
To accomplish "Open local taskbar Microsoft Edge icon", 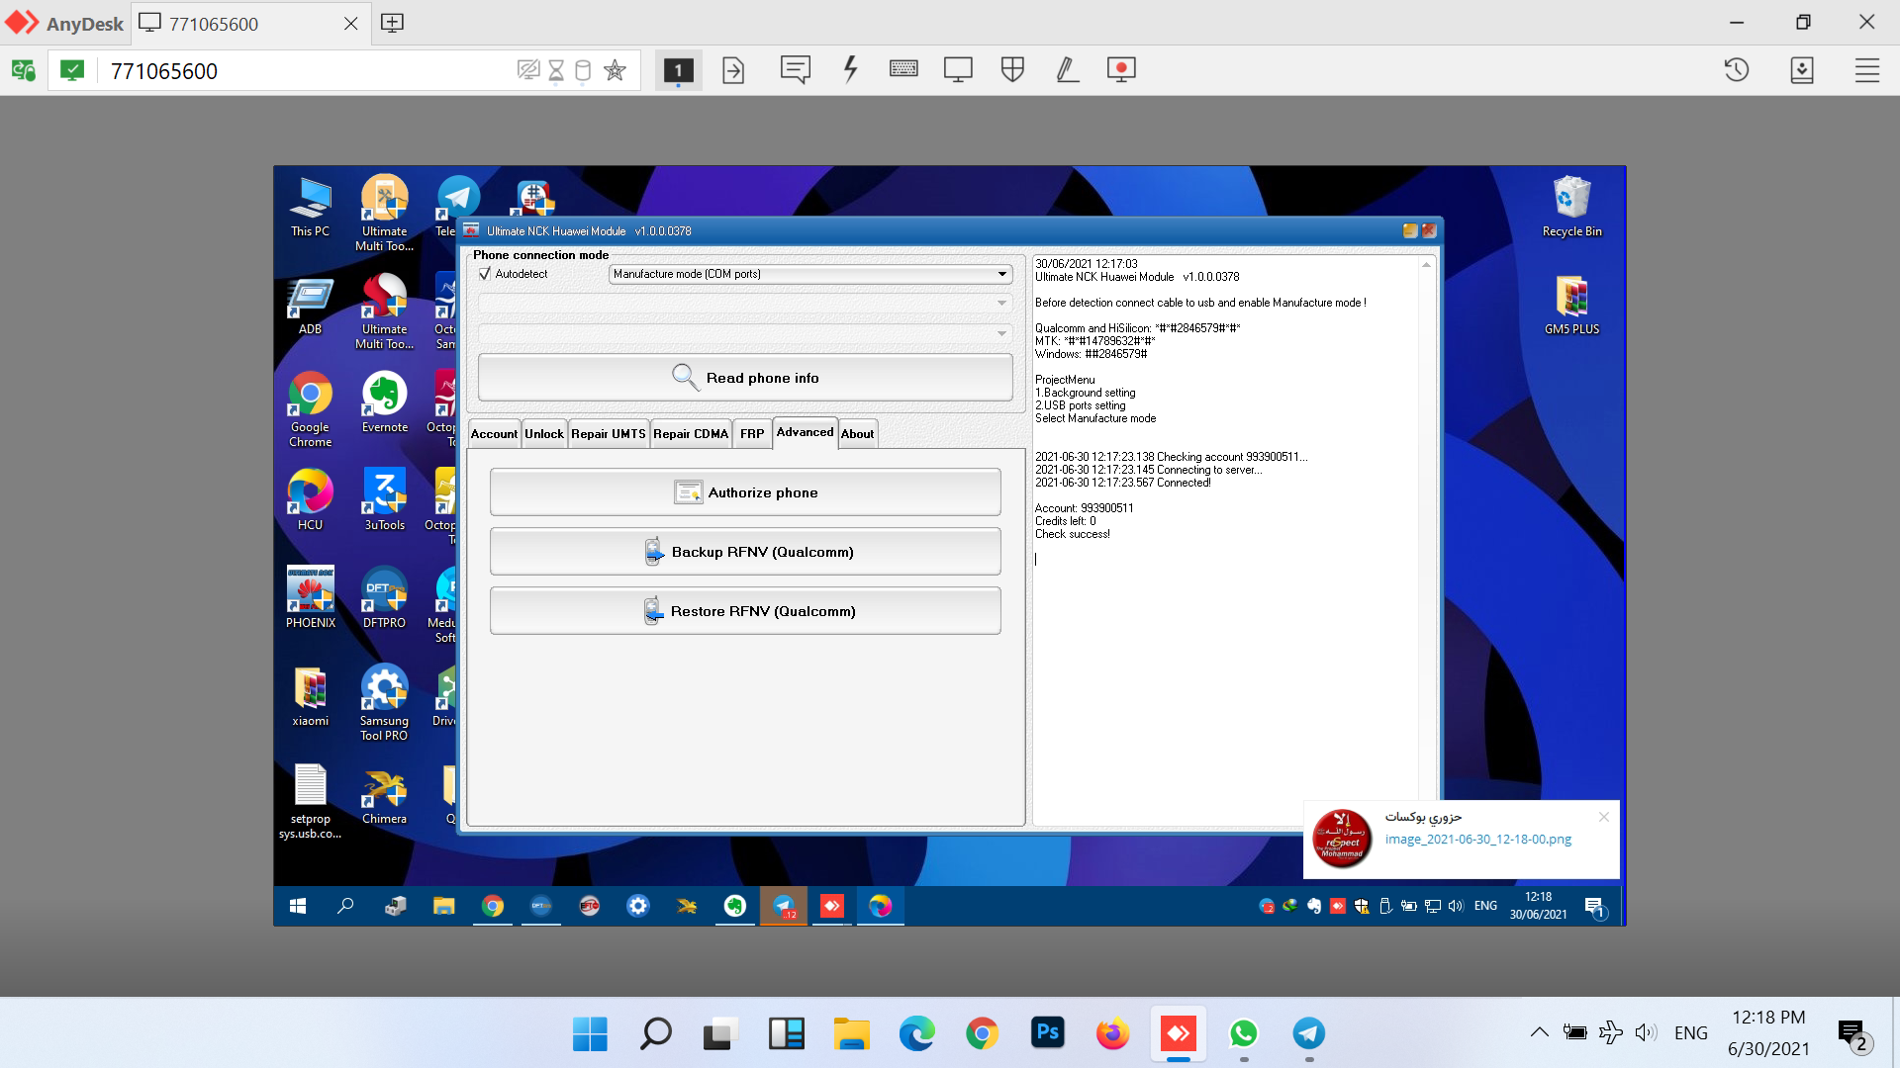I will click(x=916, y=1033).
